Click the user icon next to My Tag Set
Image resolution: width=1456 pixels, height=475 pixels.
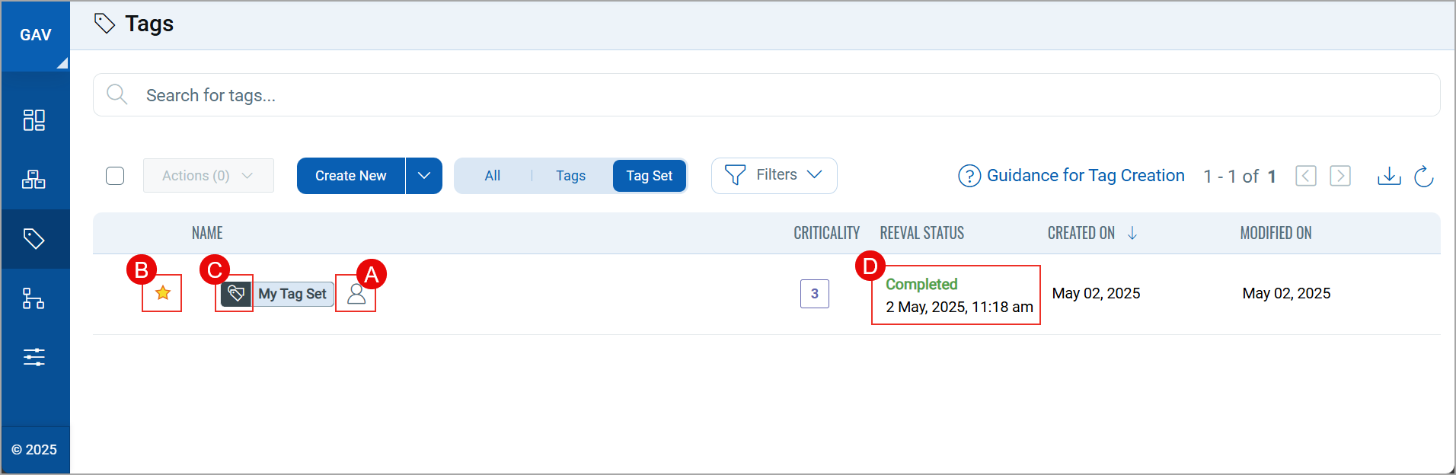356,294
